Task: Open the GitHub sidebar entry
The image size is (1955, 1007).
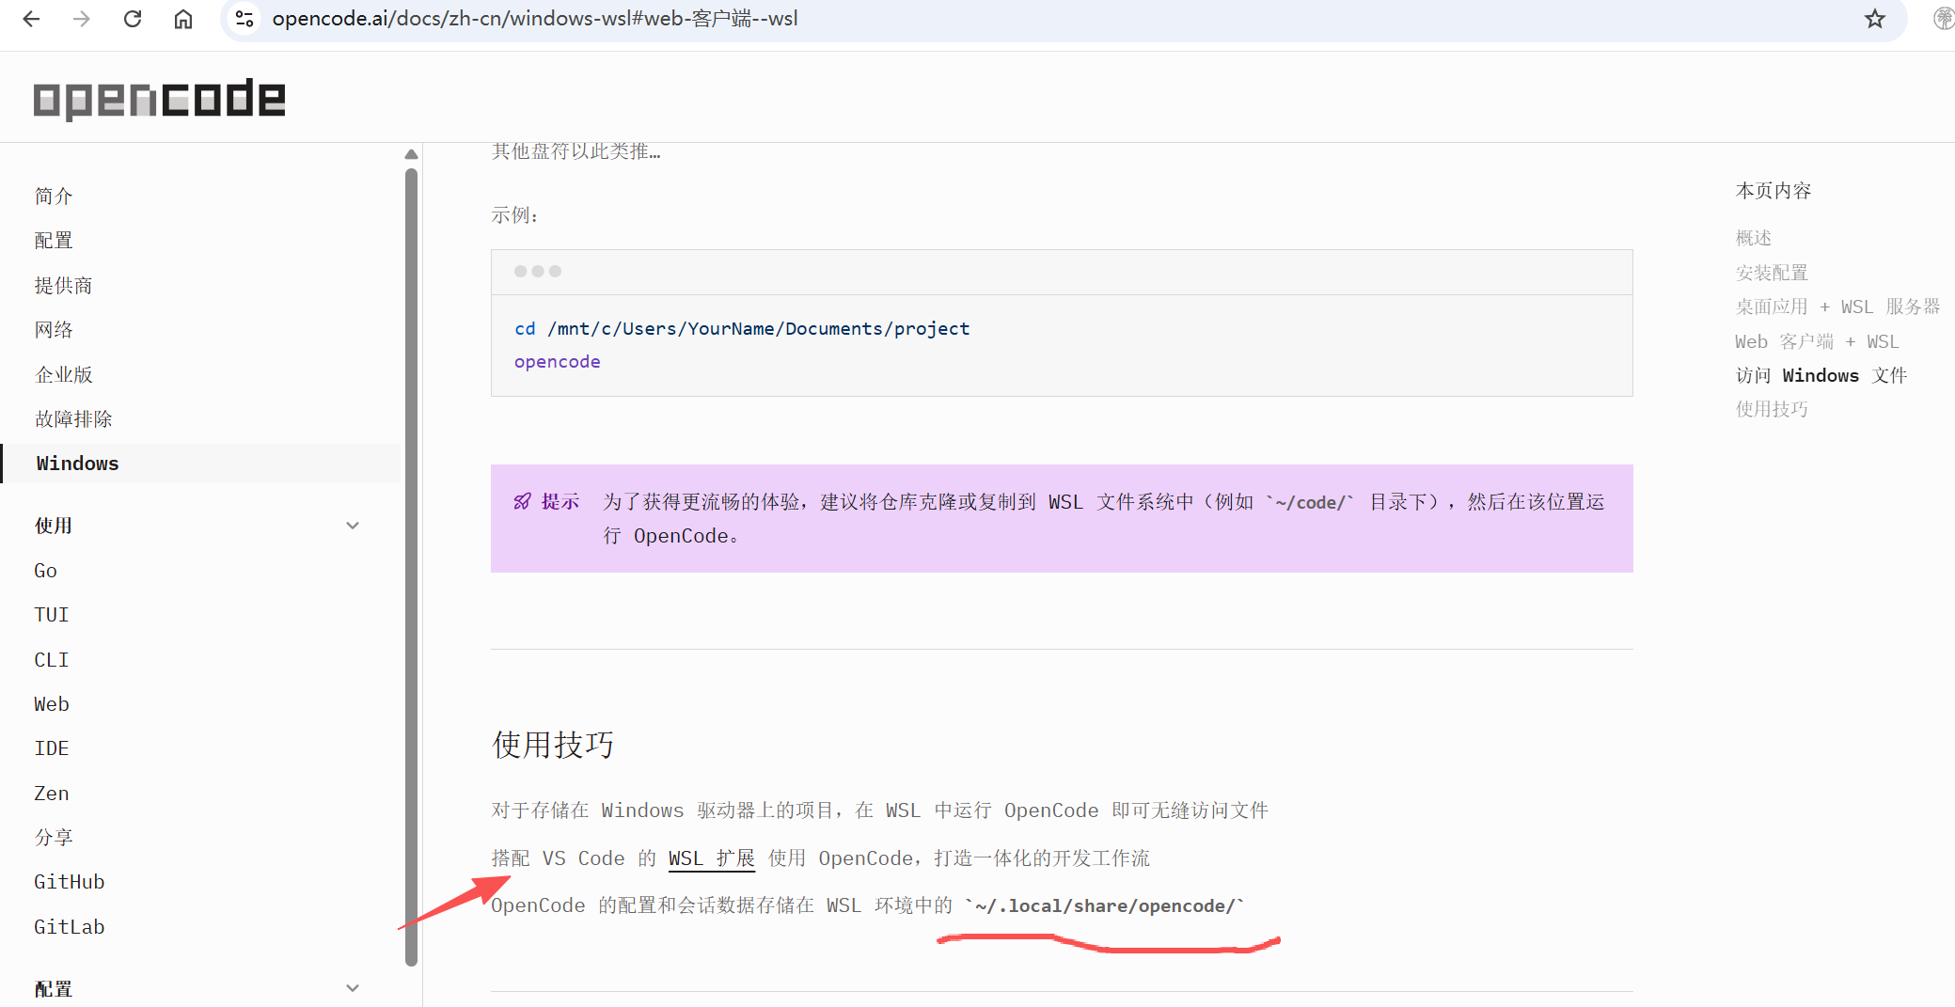Action: click(69, 881)
